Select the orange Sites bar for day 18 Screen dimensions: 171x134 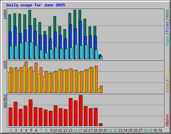point(96,79)
